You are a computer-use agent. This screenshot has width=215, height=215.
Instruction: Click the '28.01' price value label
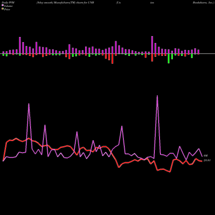click(x=207, y=160)
